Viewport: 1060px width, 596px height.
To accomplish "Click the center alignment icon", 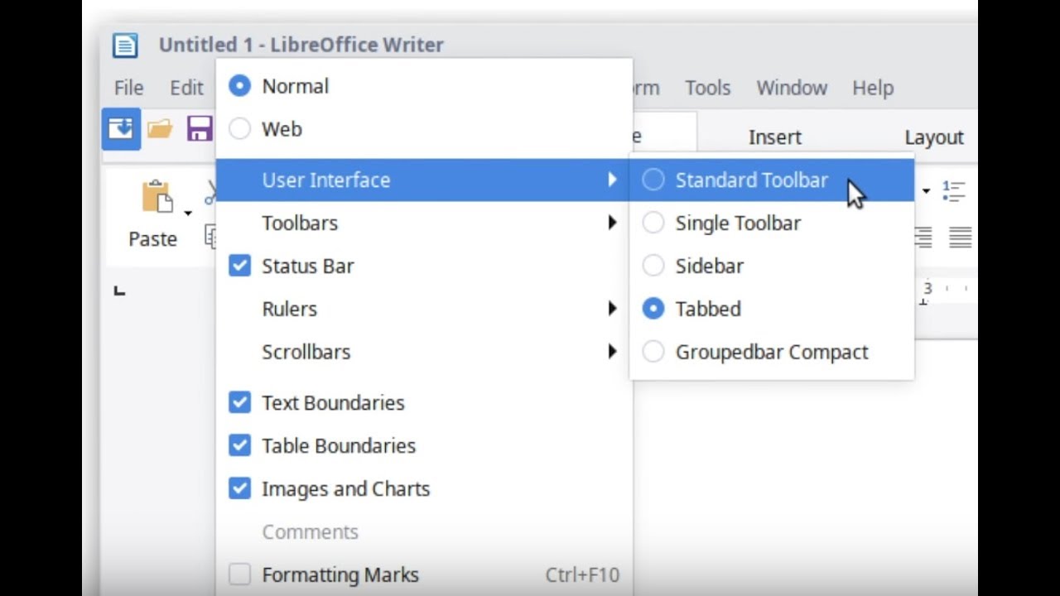I will pos(922,237).
